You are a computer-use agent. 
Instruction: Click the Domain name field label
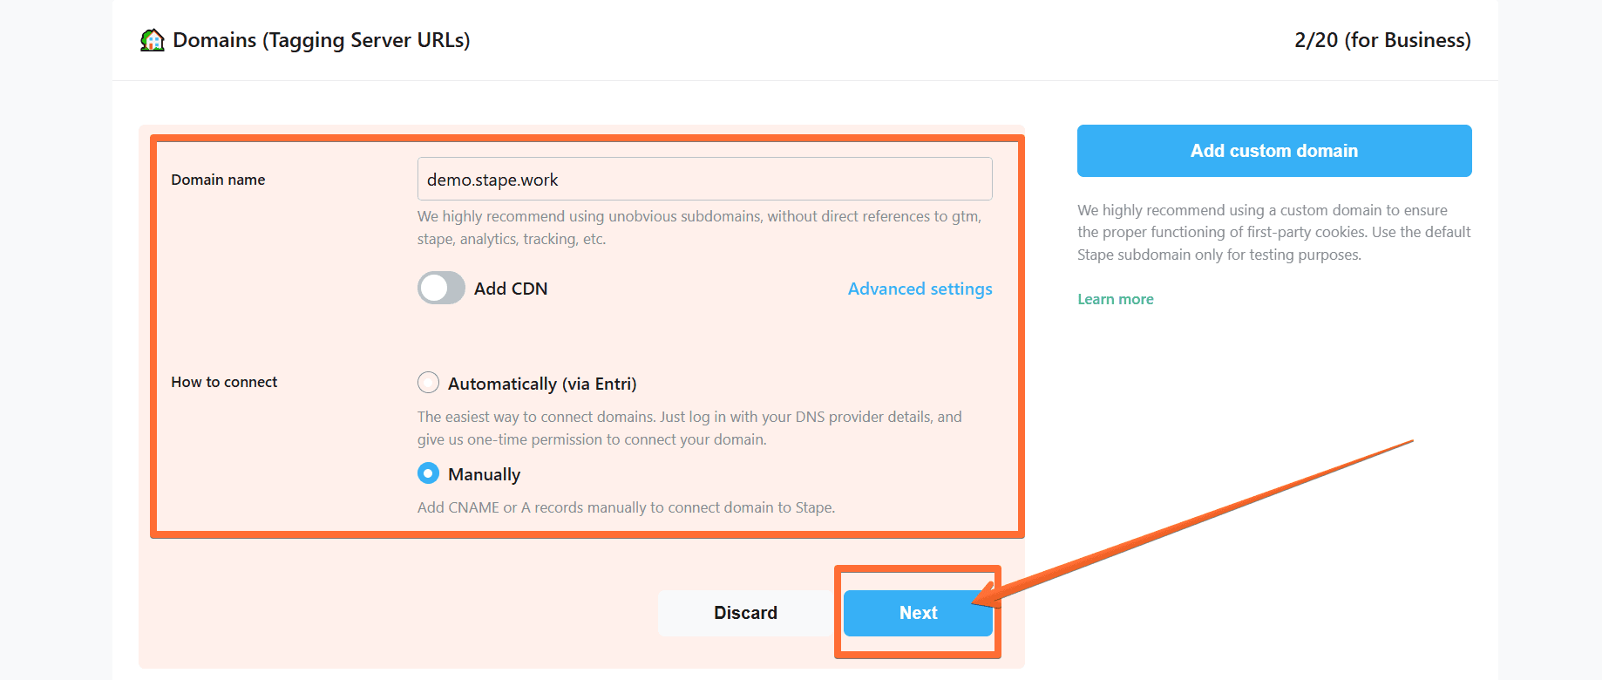(218, 180)
